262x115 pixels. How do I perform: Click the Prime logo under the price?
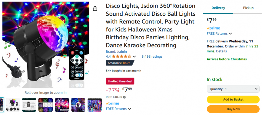point(112,103)
